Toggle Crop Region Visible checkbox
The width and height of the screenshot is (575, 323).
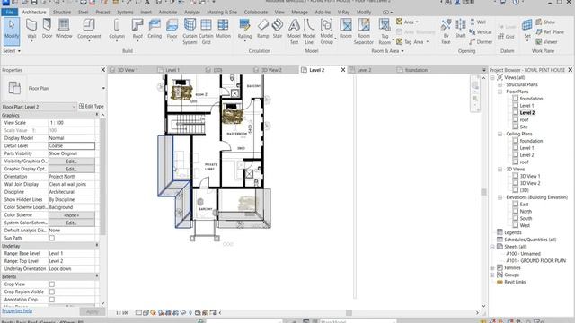coord(52,292)
